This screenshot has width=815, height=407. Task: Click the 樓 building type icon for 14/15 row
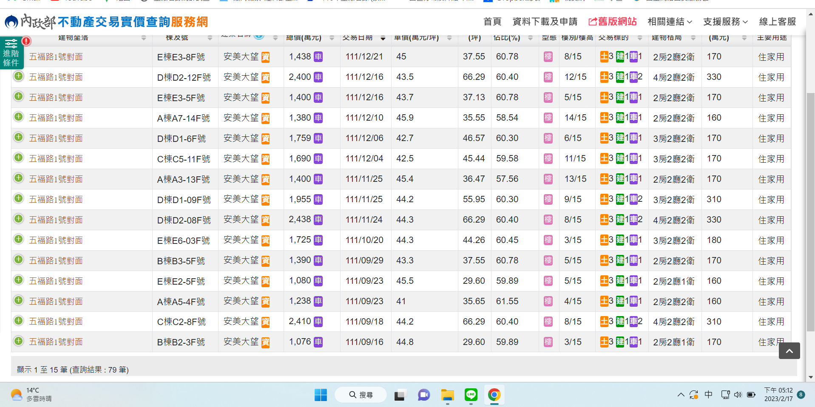coord(548,118)
